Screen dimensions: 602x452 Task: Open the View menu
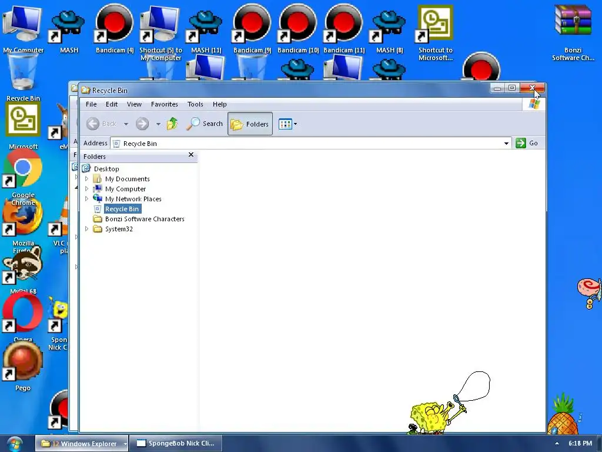(x=135, y=104)
